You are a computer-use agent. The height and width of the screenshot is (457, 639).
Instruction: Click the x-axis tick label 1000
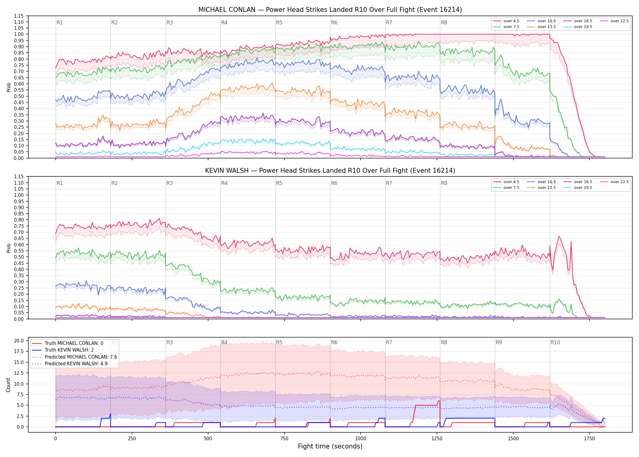click(x=361, y=439)
